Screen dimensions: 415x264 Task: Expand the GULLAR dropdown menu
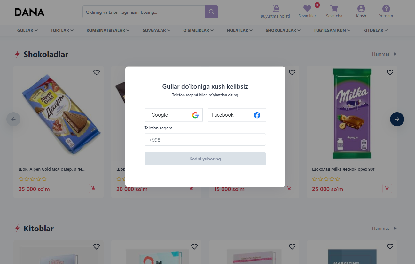(x=27, y=30)
